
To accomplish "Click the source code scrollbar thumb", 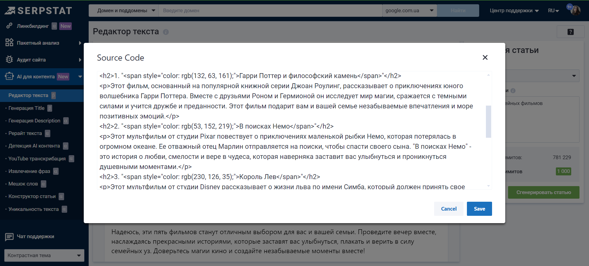I will (488, 122).
